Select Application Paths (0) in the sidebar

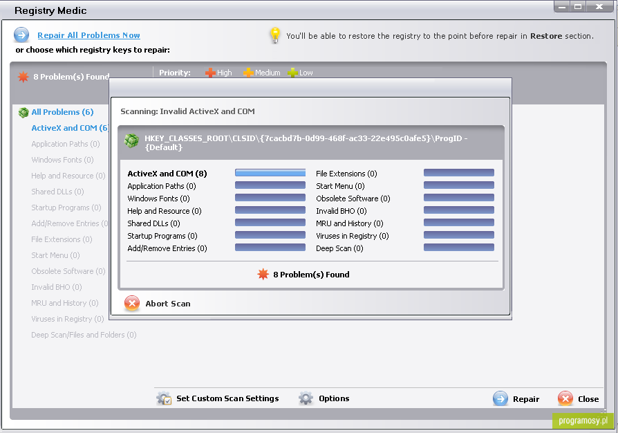point(66,144)
